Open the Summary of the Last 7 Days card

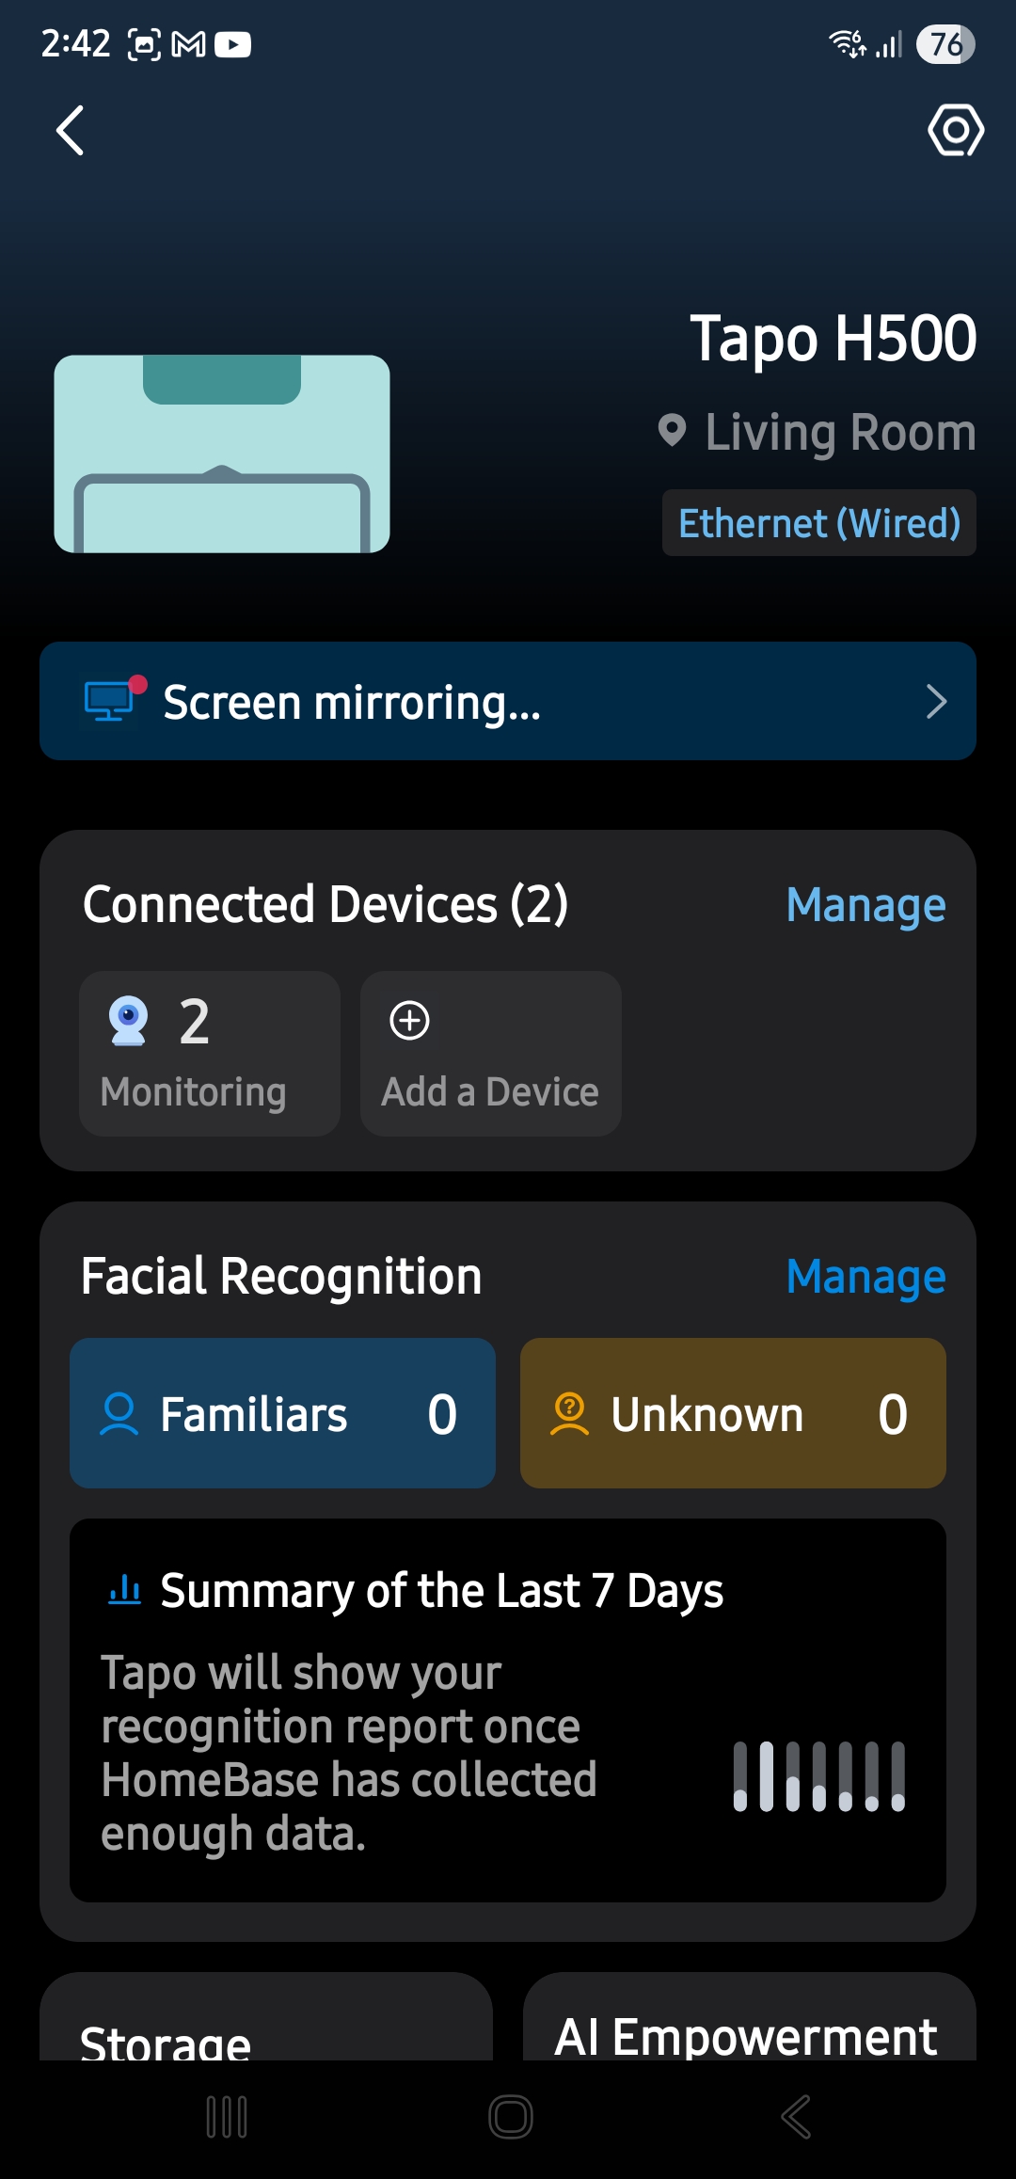click(x=508, y=1710)
